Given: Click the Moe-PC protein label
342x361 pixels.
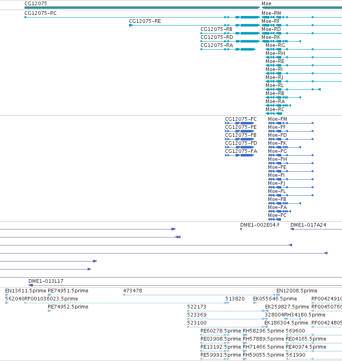Looking at the screenshot, I should tap(277, 215).
